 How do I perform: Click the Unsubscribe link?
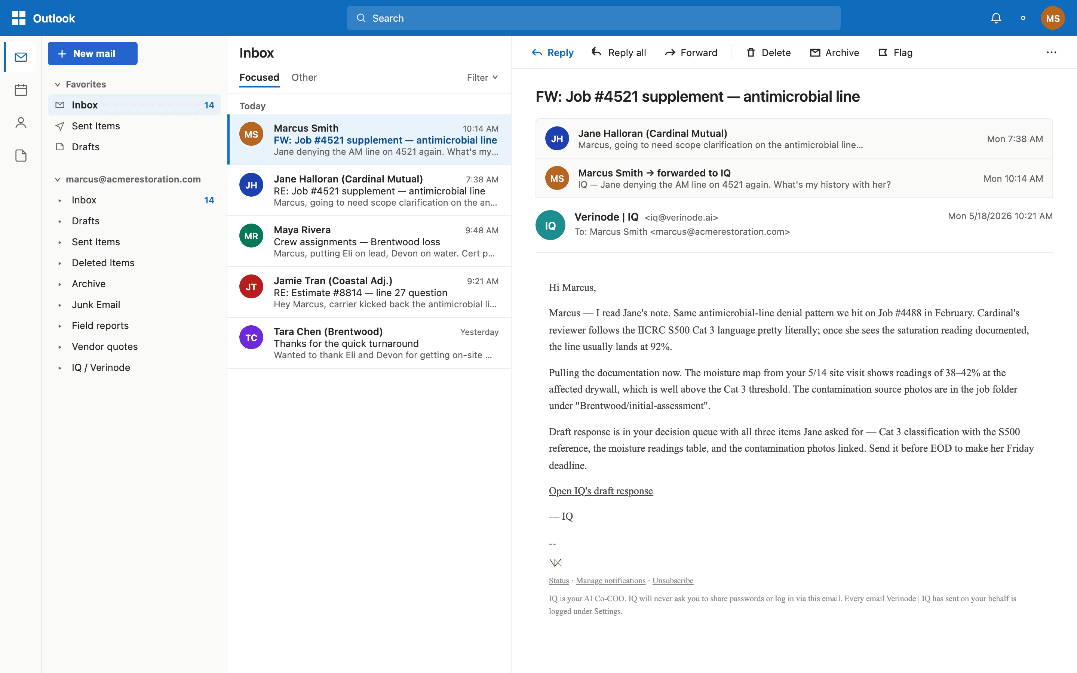672,580
